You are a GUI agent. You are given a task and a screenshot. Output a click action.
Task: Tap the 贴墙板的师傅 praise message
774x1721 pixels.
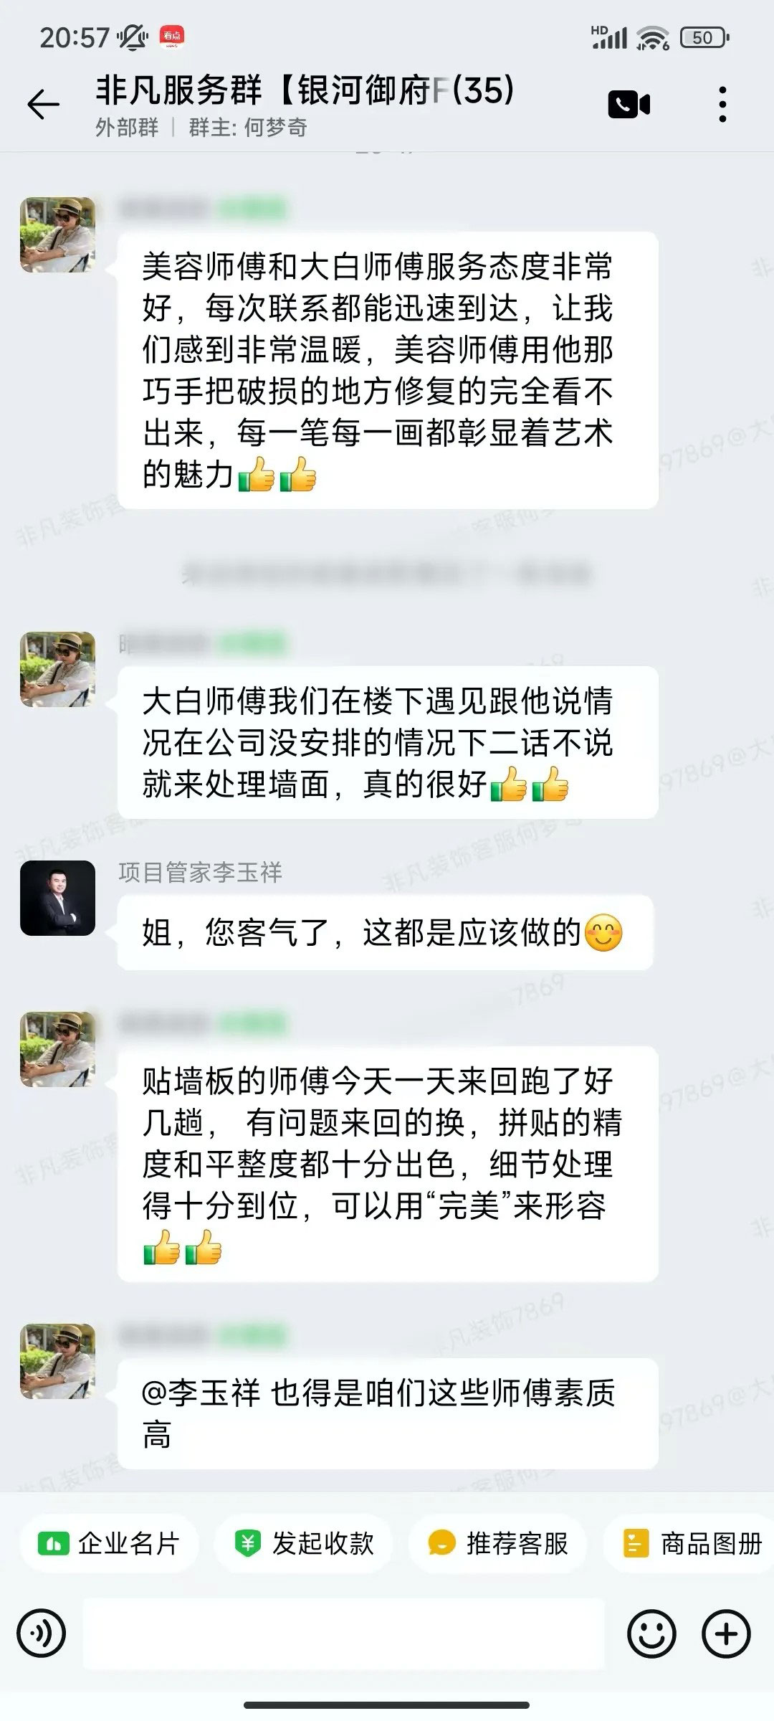(x=388, y=1164)
